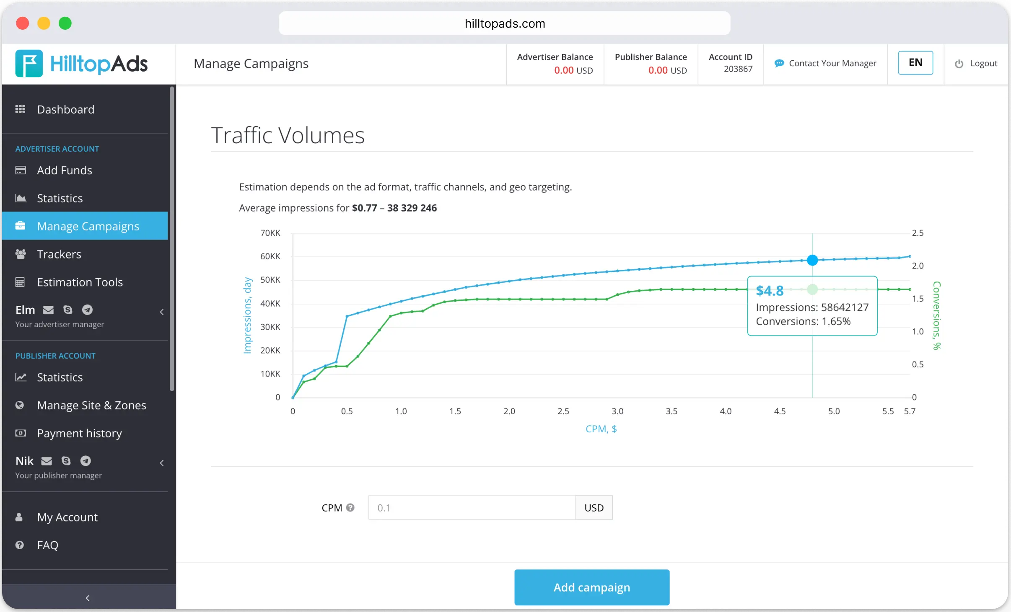Open the EN language selector

(915, 63)
